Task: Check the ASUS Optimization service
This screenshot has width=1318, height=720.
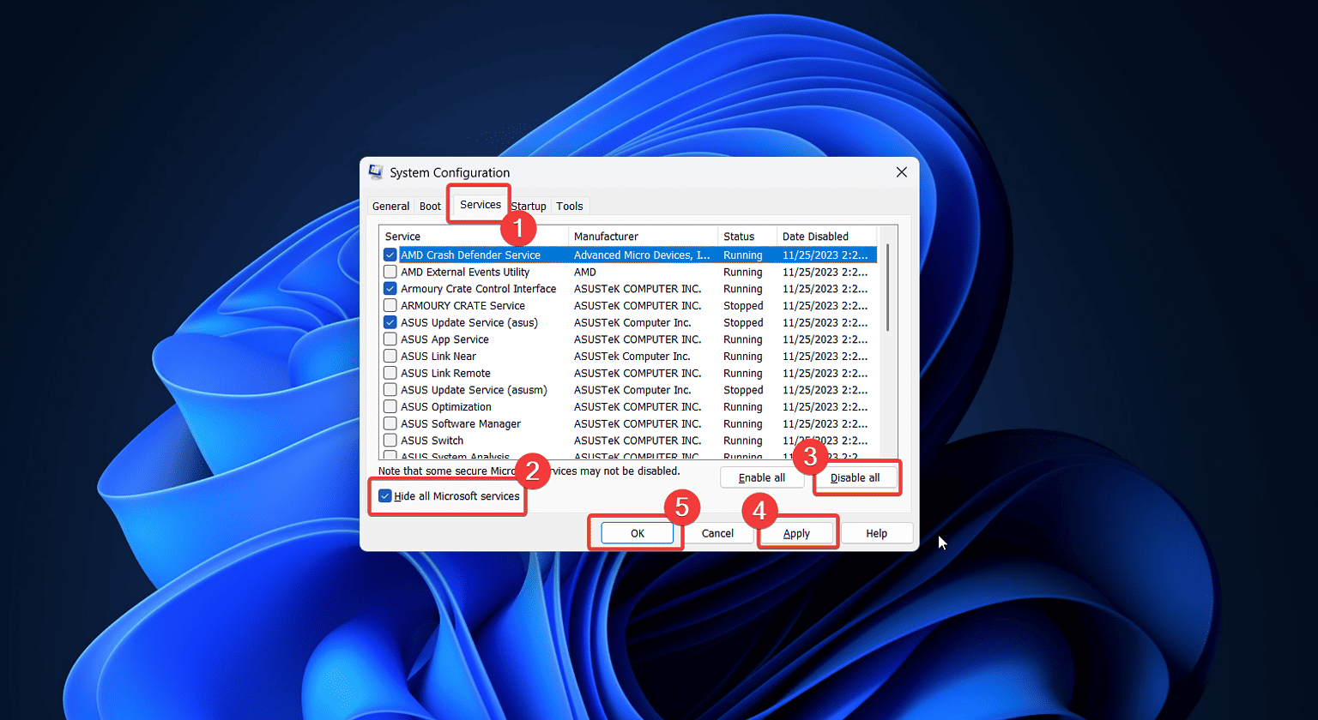Action: [390, 407]
